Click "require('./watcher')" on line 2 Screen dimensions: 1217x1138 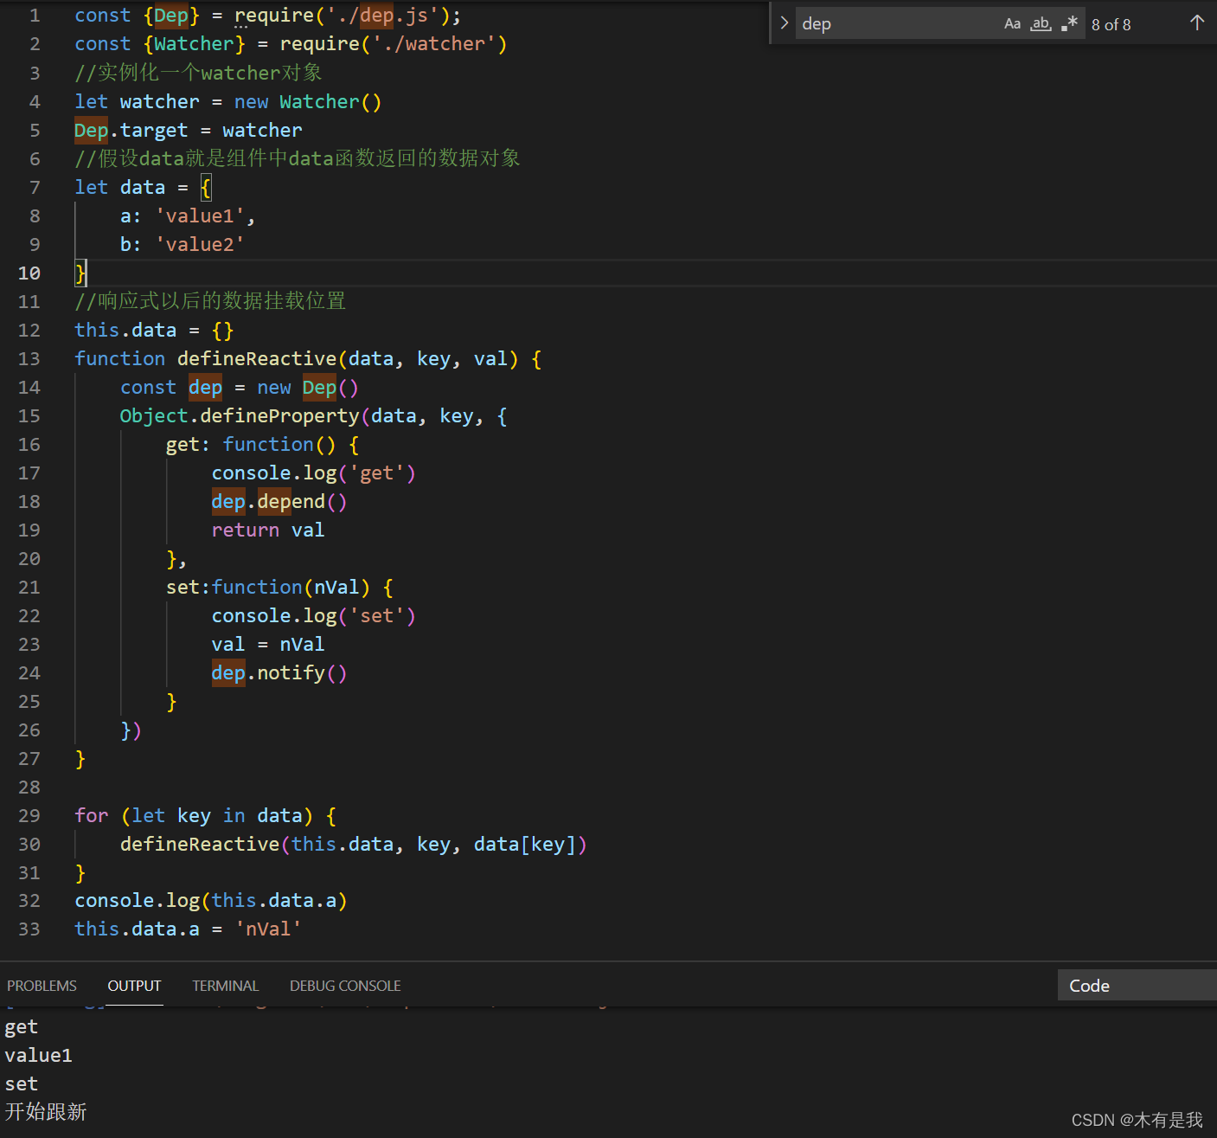click(x=394, y=44)
